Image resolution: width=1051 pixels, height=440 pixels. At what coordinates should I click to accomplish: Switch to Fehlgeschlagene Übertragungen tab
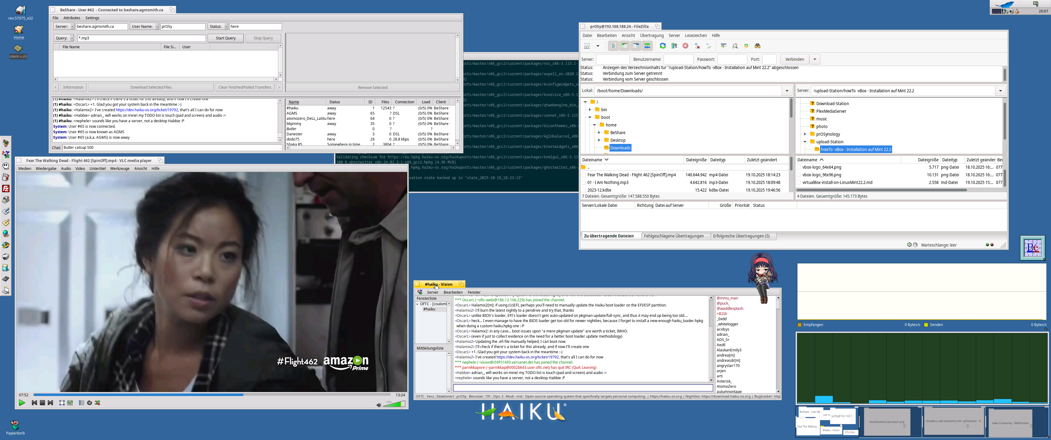[x=674, y=236]
